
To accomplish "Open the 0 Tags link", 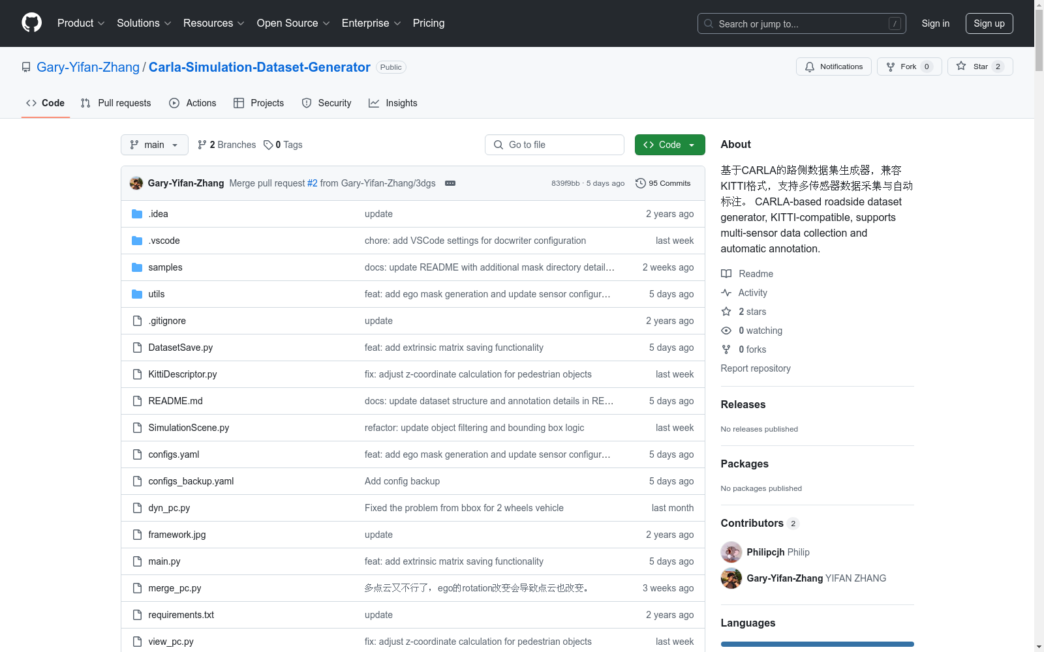I will click(283, 145).
